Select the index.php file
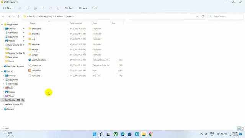The height and width of the screenshot is (138, 245). [x=36, y=76]
